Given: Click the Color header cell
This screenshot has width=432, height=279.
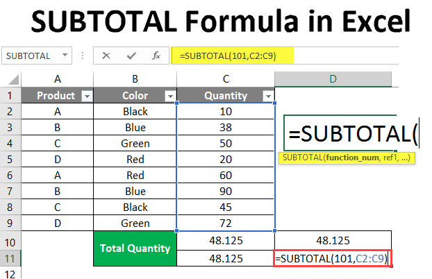Looking at the screenshot, I should [135, 96].
